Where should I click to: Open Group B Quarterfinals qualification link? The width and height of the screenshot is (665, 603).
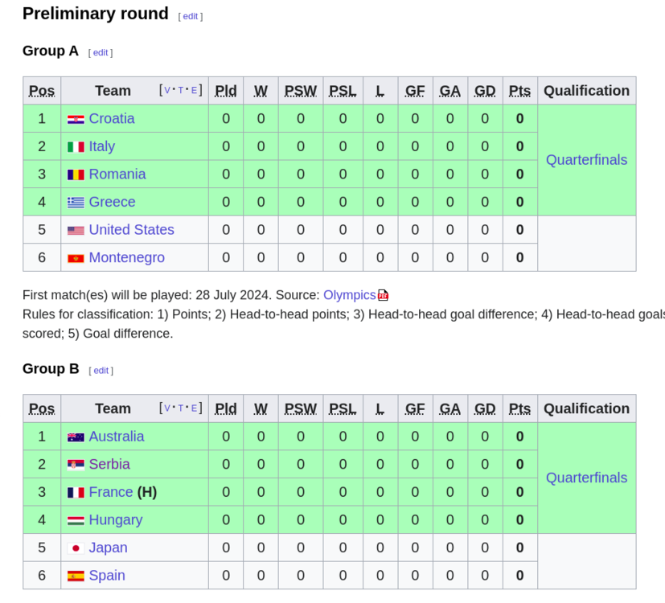(x=586, y=478)
